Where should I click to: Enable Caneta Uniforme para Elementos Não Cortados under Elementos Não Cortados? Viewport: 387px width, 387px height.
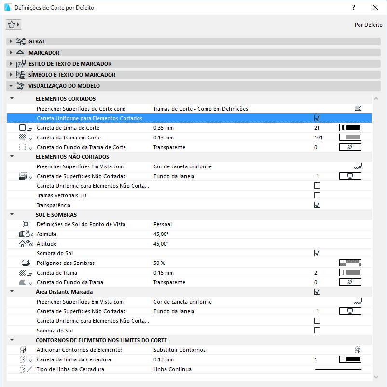(x=317, y=186)
